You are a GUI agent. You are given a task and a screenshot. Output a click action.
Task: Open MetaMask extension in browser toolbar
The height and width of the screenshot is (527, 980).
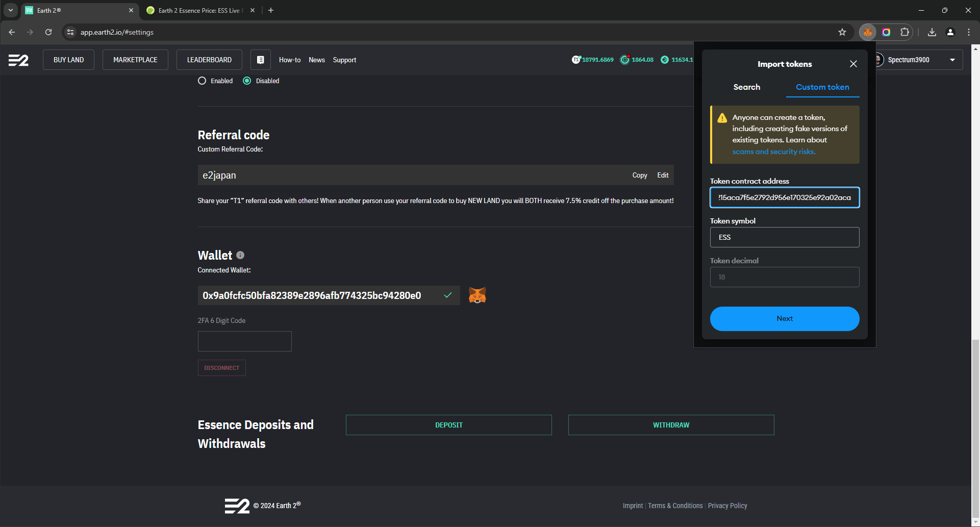click(x=867, y=32)
